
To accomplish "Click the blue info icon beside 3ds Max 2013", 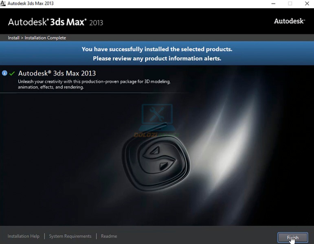I will pyautogui.click(x=4, y=73).
